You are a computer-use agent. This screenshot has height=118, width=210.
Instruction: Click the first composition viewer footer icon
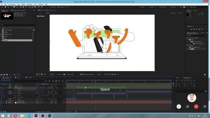pos(37,74)
